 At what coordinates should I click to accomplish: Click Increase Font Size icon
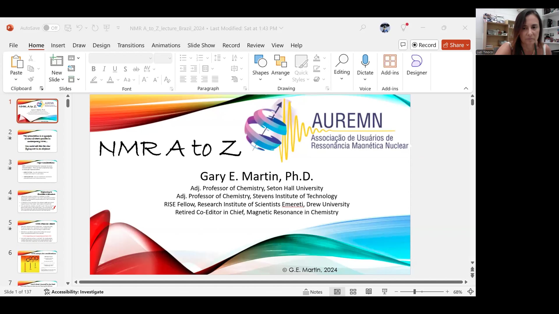[x=145, y=80]
